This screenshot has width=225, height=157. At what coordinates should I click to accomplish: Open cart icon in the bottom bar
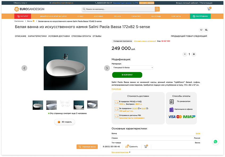pyautogui.click(x=146, y=146)
